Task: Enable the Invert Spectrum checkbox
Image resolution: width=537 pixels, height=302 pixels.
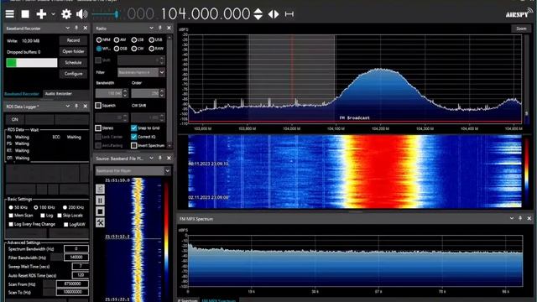Action: pyautogui.click(x=134, y=145)
